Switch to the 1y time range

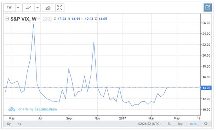(19, 124)
